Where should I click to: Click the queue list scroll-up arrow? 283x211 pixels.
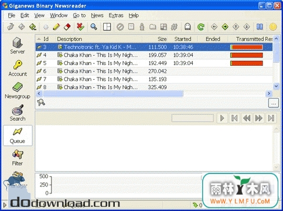276,39
